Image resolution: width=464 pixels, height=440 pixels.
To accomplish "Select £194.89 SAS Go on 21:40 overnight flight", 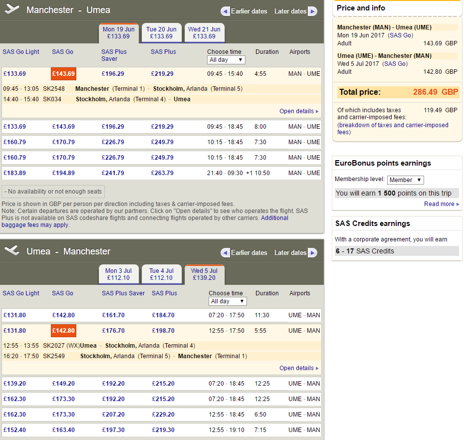I will [64, 173].
